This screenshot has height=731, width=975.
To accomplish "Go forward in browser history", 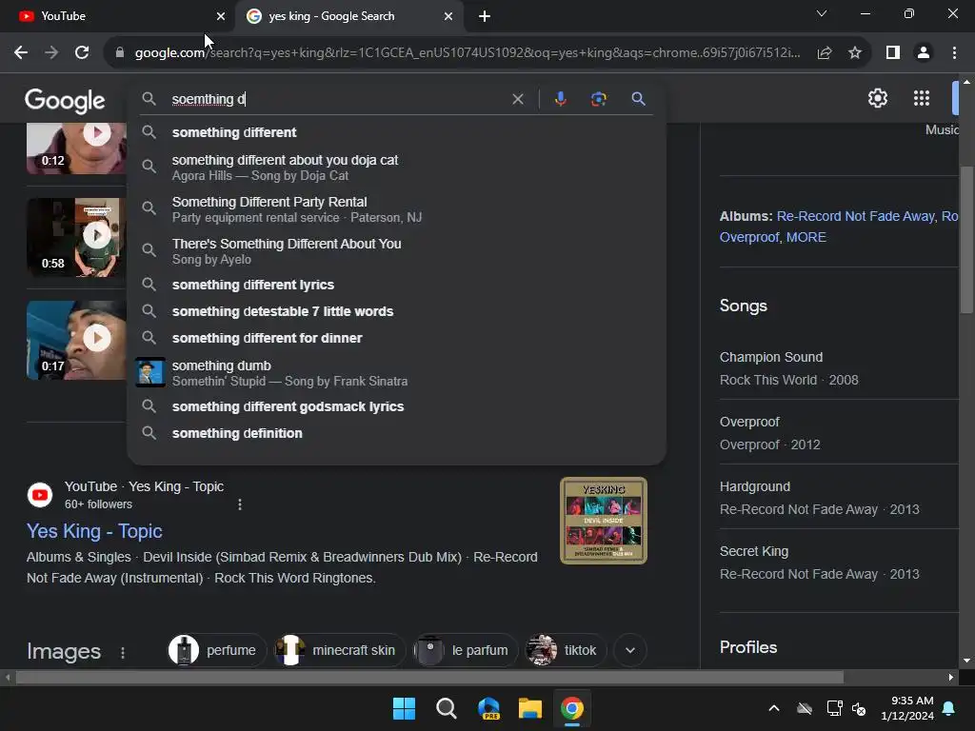I will coord(51,52).
